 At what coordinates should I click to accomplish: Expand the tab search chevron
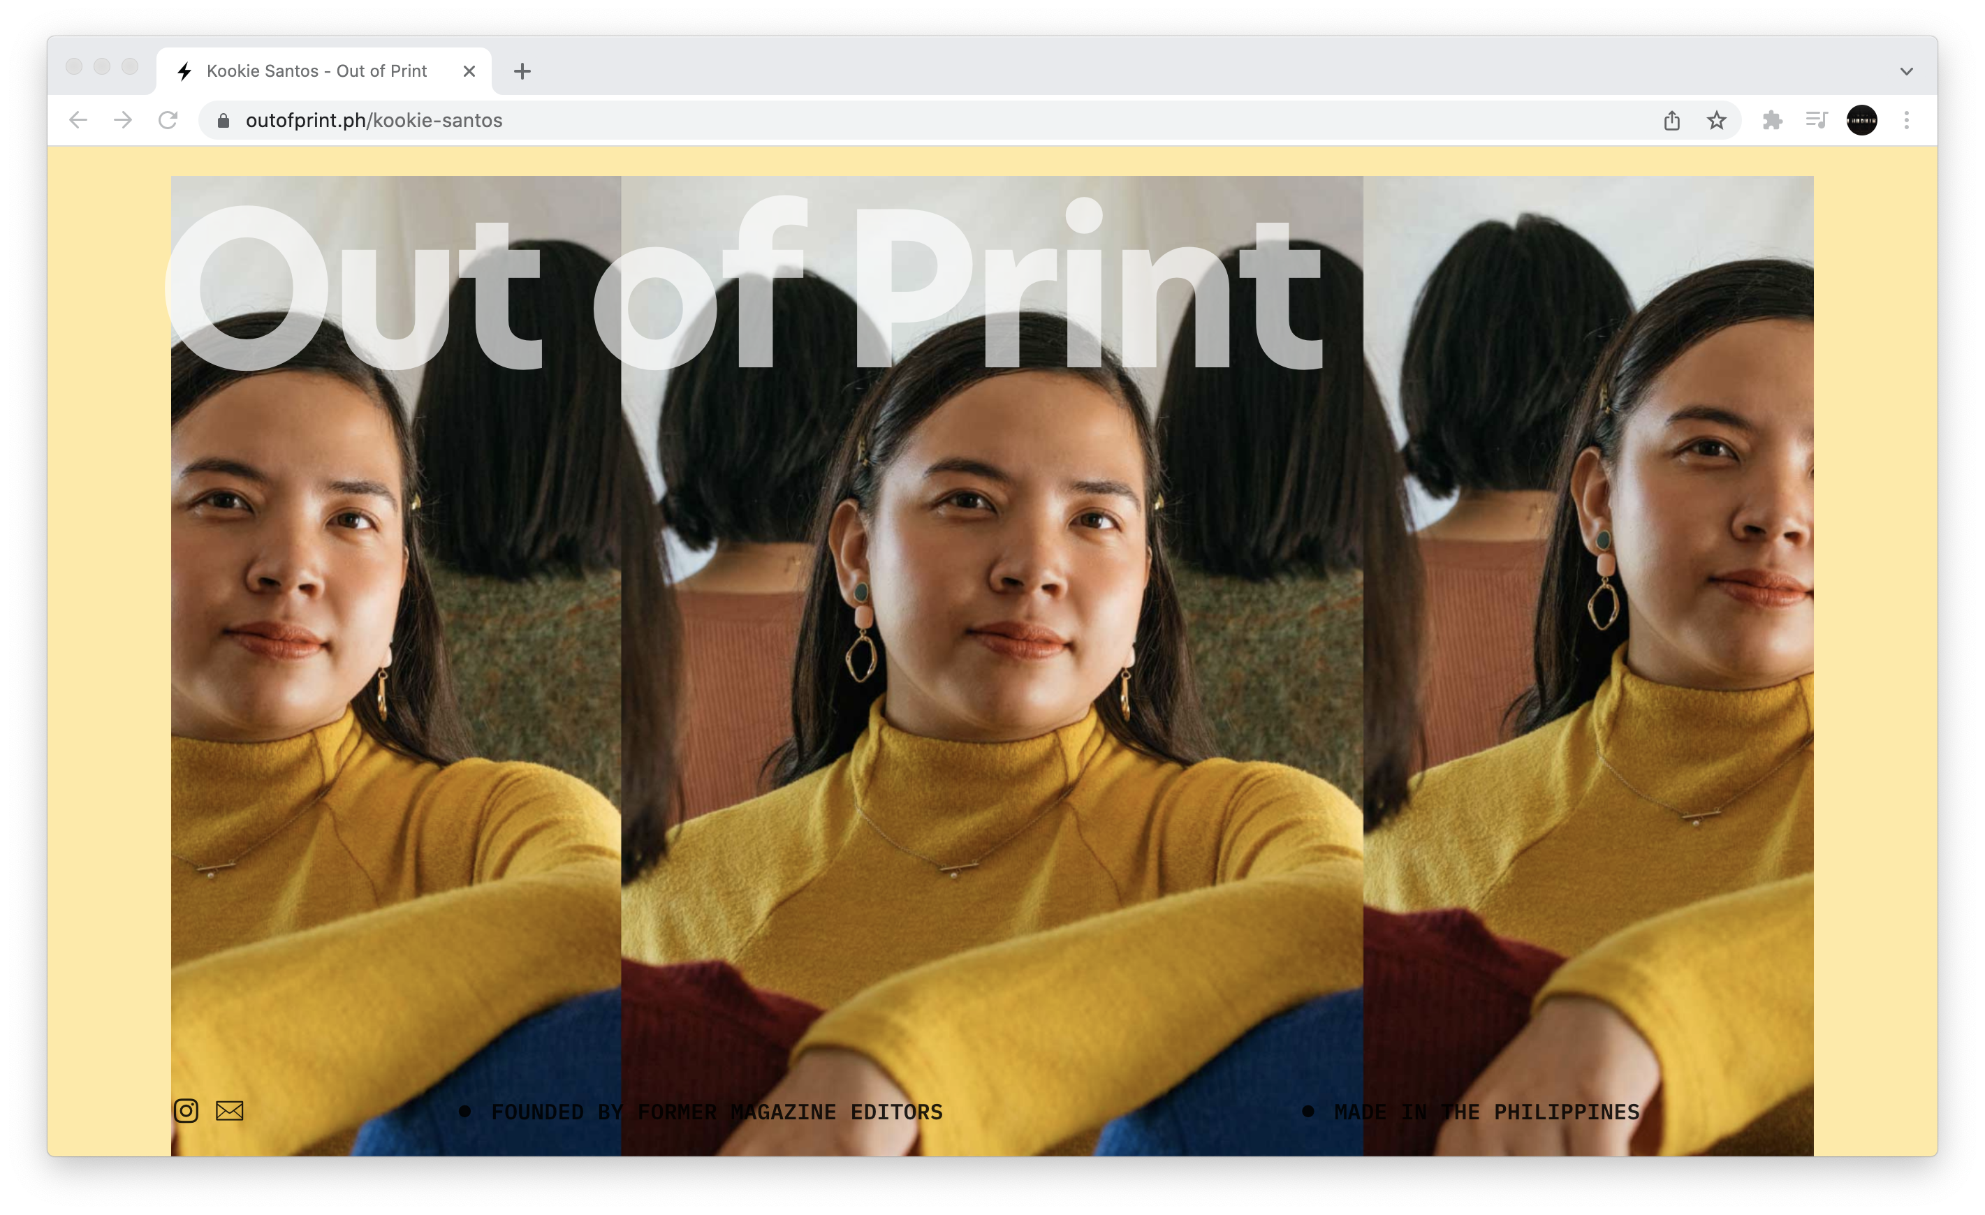tap(1906, 72)
